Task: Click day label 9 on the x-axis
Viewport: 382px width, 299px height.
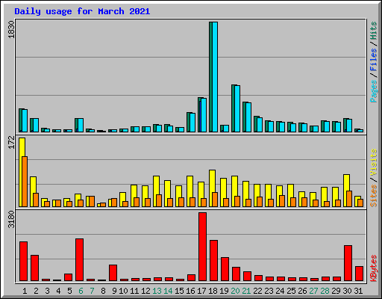Action: pyautogui.click(x=114, y=291)
